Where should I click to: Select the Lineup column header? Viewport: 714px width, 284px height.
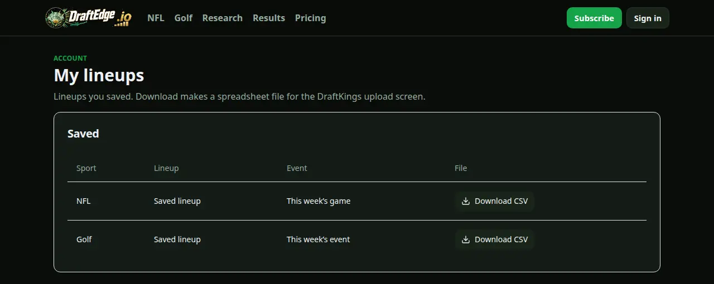(166, 168)
